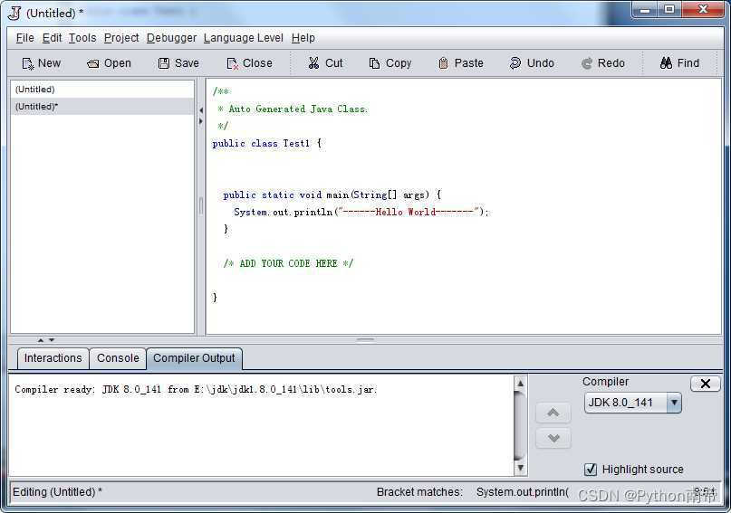
Task: Move bottom pane divider down arrow
Action: pyautogui.click(x=52, y=340)
